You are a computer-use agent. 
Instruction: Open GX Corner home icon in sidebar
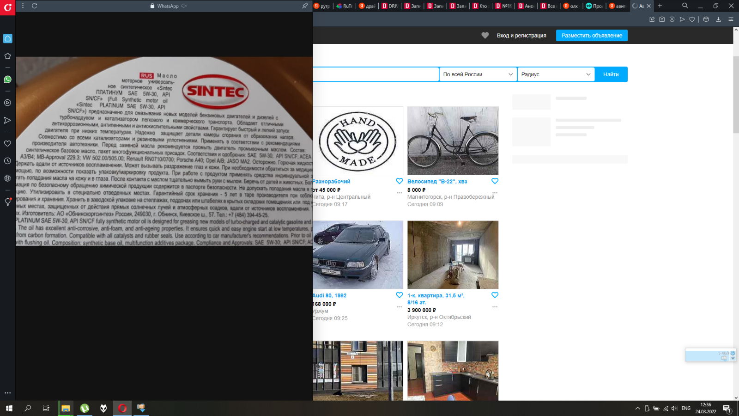point(7,38)
